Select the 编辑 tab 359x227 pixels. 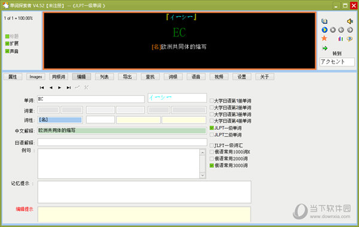pyautogui.click(x=81, y=77)
